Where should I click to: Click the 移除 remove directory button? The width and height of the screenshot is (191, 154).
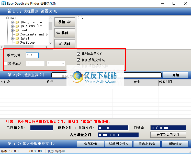[x=65, y=33]
